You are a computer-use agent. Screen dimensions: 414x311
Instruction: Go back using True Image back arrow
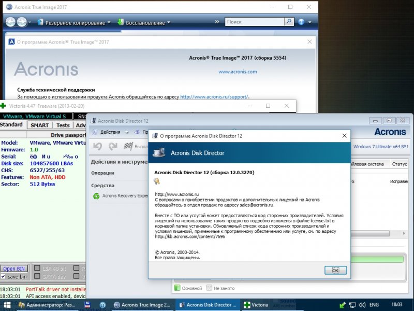[10, 22]
